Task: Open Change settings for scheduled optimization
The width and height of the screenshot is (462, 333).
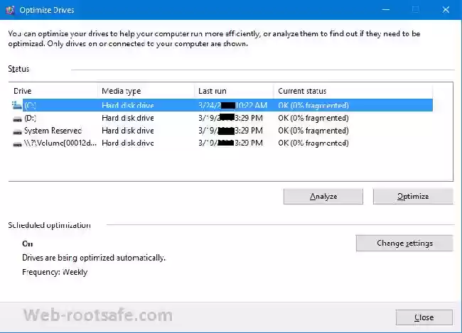Action: [x=404, y=244]
